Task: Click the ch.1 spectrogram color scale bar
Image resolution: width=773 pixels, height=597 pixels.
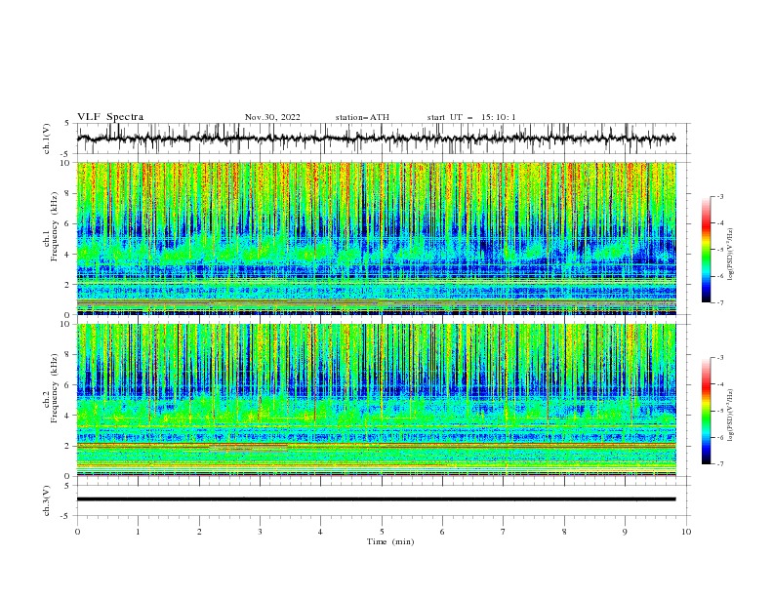Action: click(707, 249)
